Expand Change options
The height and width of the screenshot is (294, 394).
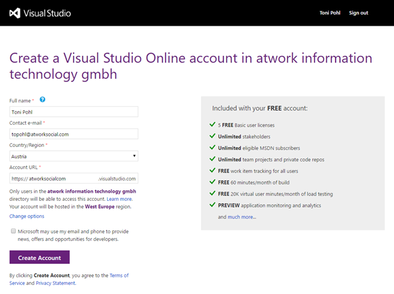[27, 216]
